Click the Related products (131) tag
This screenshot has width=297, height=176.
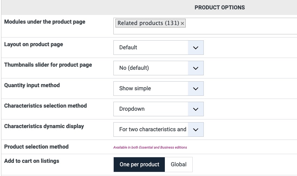point(148,23)
